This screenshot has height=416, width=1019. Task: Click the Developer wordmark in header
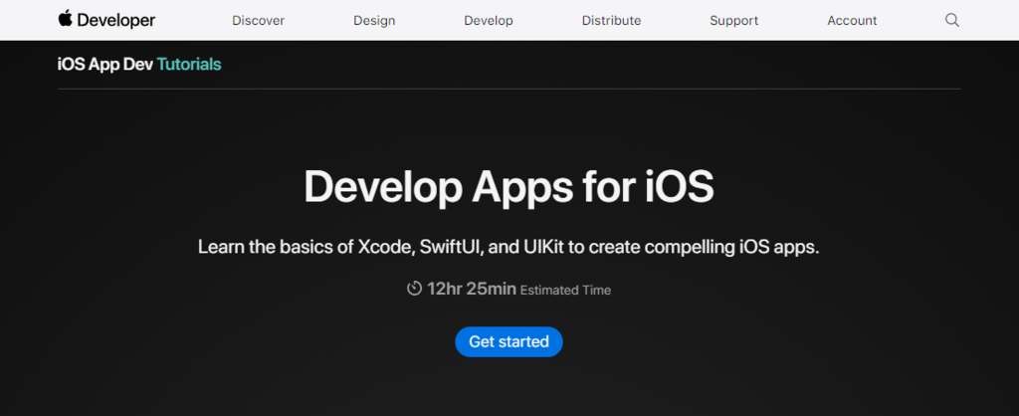[x=117, y=20]
